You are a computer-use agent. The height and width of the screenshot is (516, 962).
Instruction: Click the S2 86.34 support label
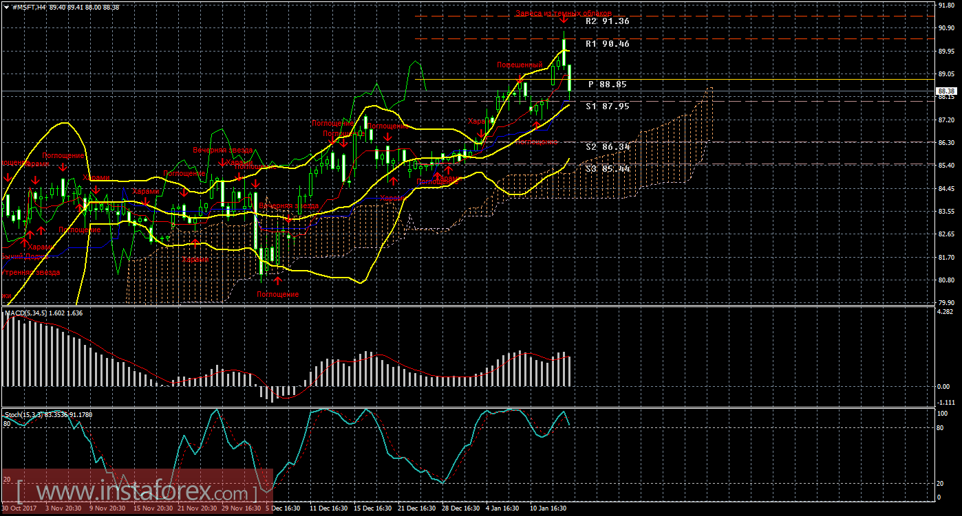point(608,147)
